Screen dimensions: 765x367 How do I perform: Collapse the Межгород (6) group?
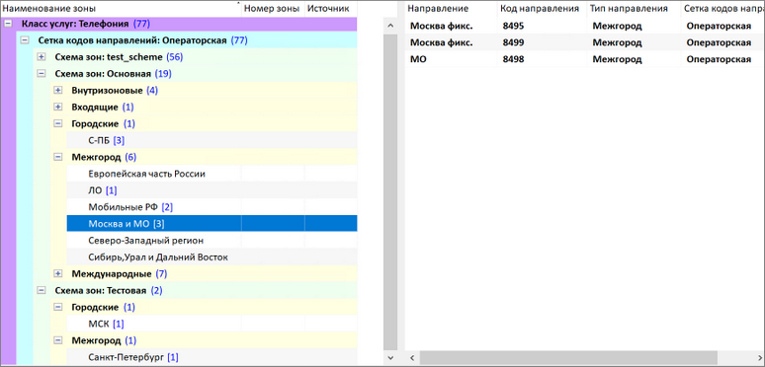pos(58,157)
